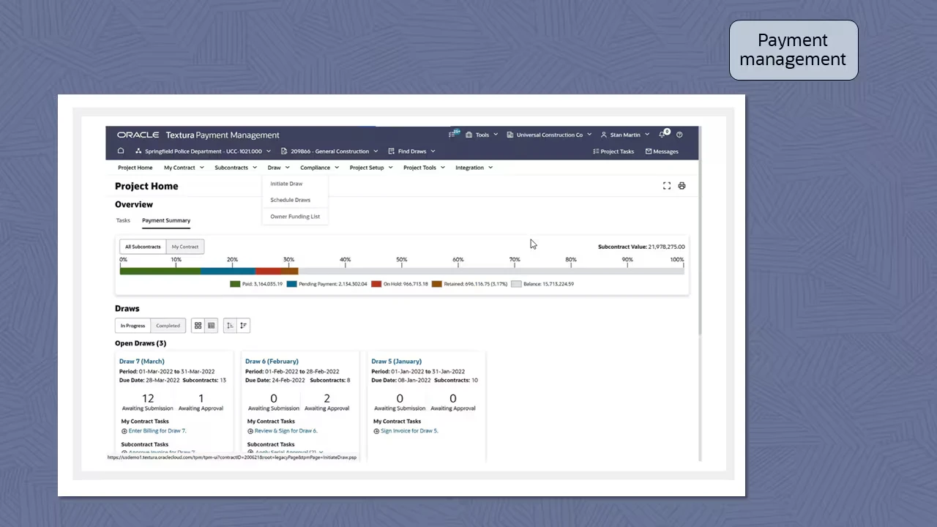Switch draws to table list view

tap(212, 326)
